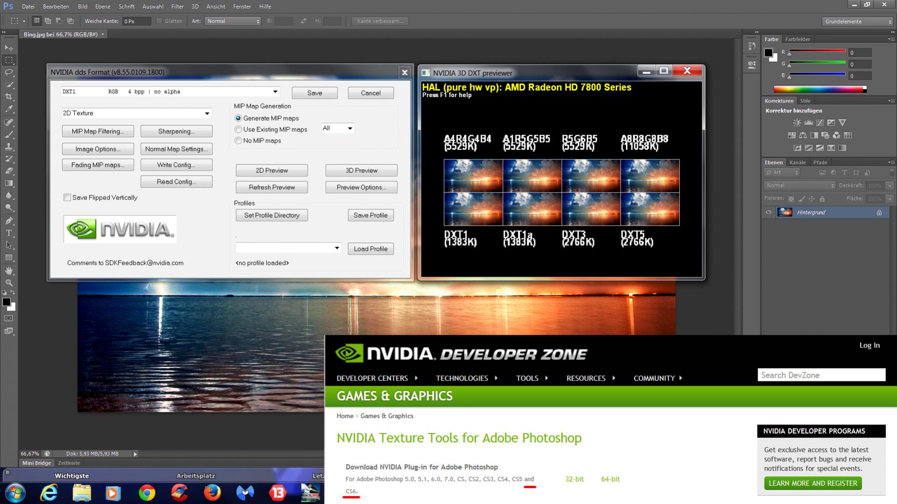897x504 pixels.
Task: Select the Pen tool
Action: coord(9,220)
